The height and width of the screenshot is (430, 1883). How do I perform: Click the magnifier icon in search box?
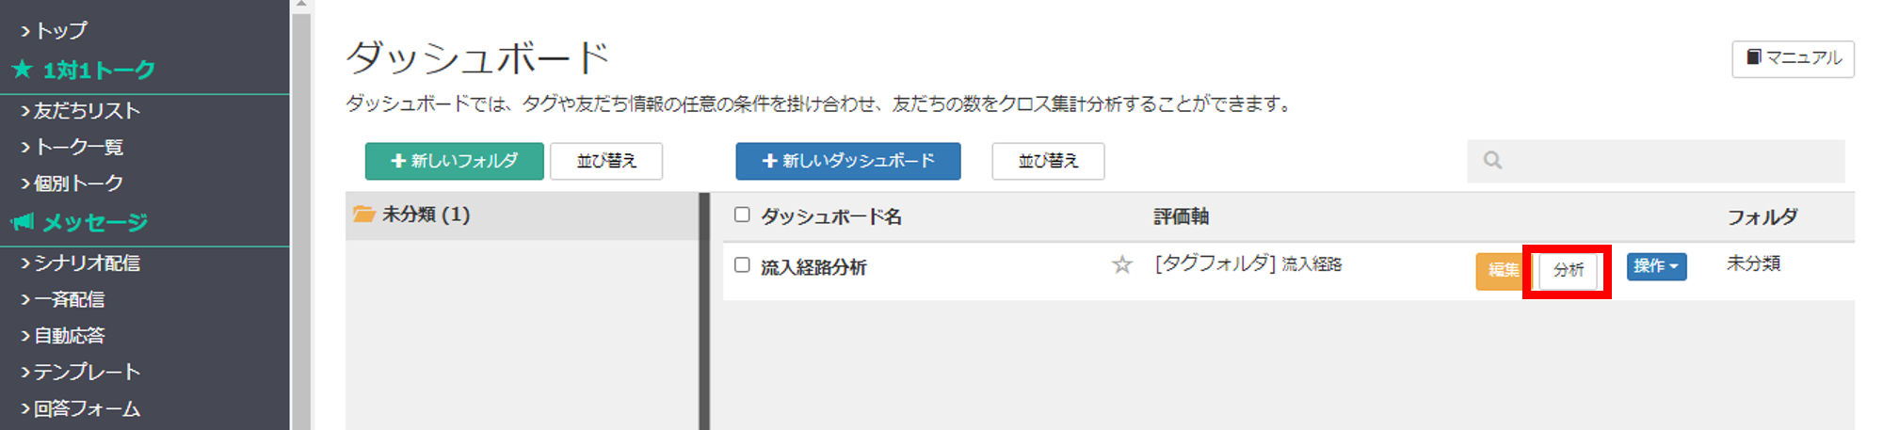1492,161
